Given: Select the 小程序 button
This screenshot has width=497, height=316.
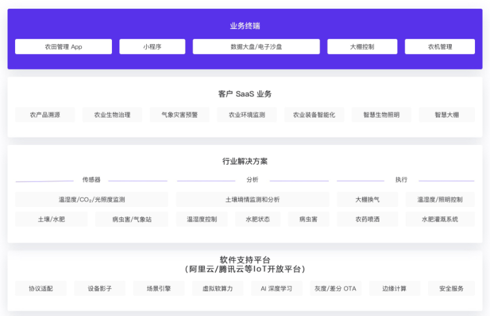Looking at the screenshot, I should click(152, 47).
